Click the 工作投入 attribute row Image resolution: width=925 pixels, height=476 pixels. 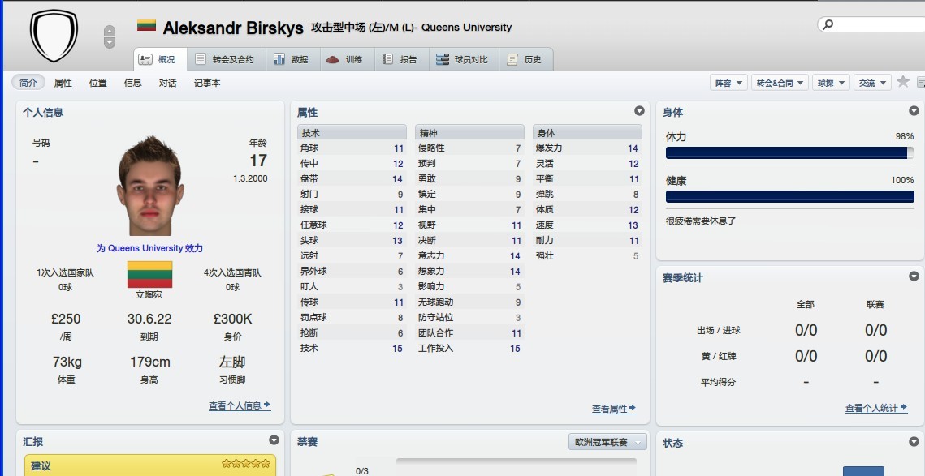469,348
